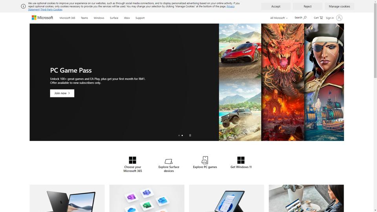377x212 pixels.
Task: Click the Choose your Microsoft 365 icon
Action: [x=132, y=160]
